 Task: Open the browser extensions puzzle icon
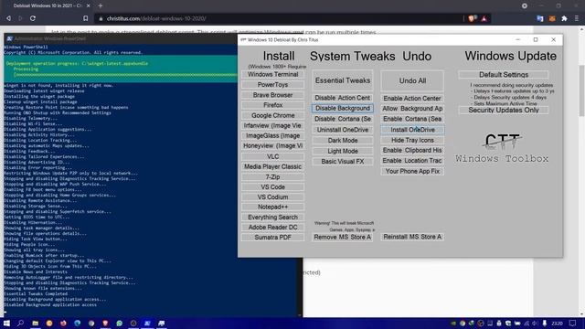pos(564,18)
